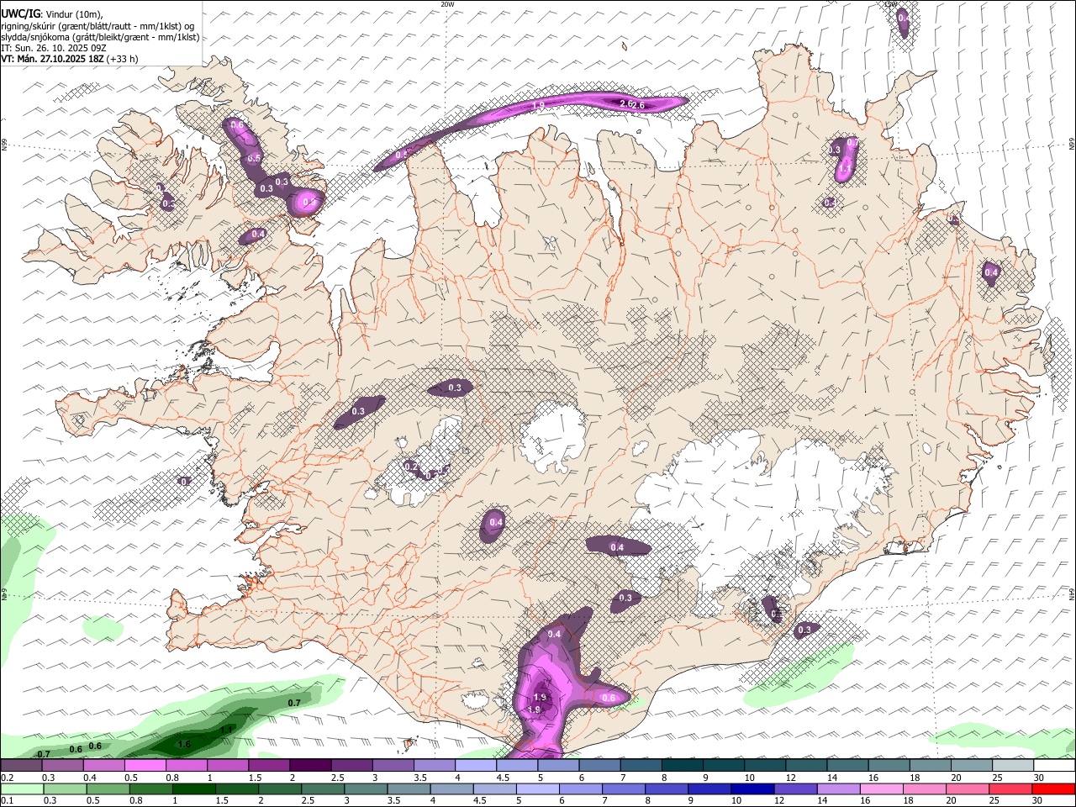Click the light gray swatch starting at 25, upper legend
Image resolution: width=1076 pixels, height=807 pixels.
pos(1013,766)
